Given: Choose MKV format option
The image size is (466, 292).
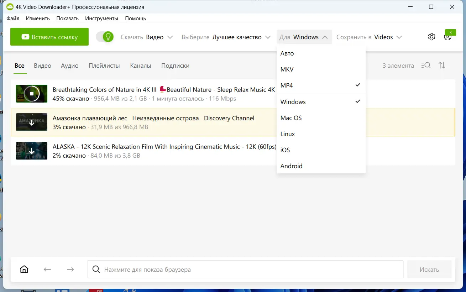Looking at the screenshot, I should (321, 69).
